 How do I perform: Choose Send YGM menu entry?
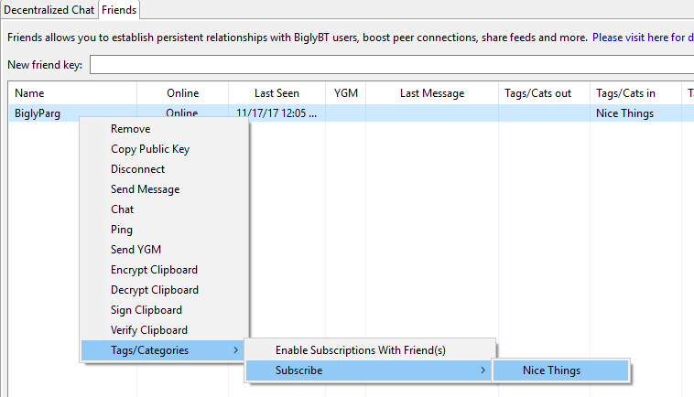pyautogui.click(x=164, y=250)
